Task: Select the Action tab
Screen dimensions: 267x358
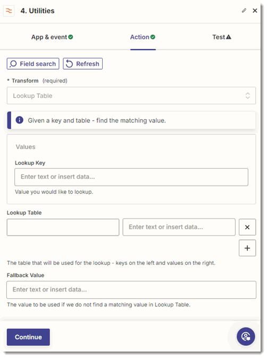Action: click(143, 37)
